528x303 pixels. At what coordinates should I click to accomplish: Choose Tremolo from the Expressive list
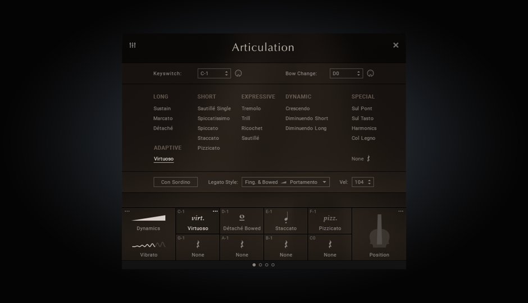(251, 108)
